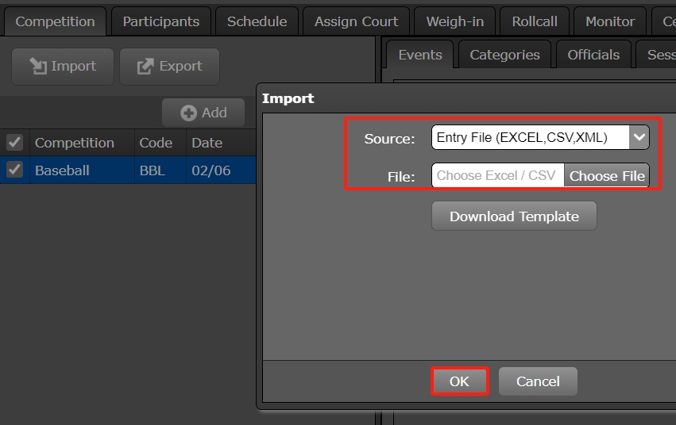This screenshot has width=676, height=425.
Task: Select the Weigh-in tab
Action: 454,21
